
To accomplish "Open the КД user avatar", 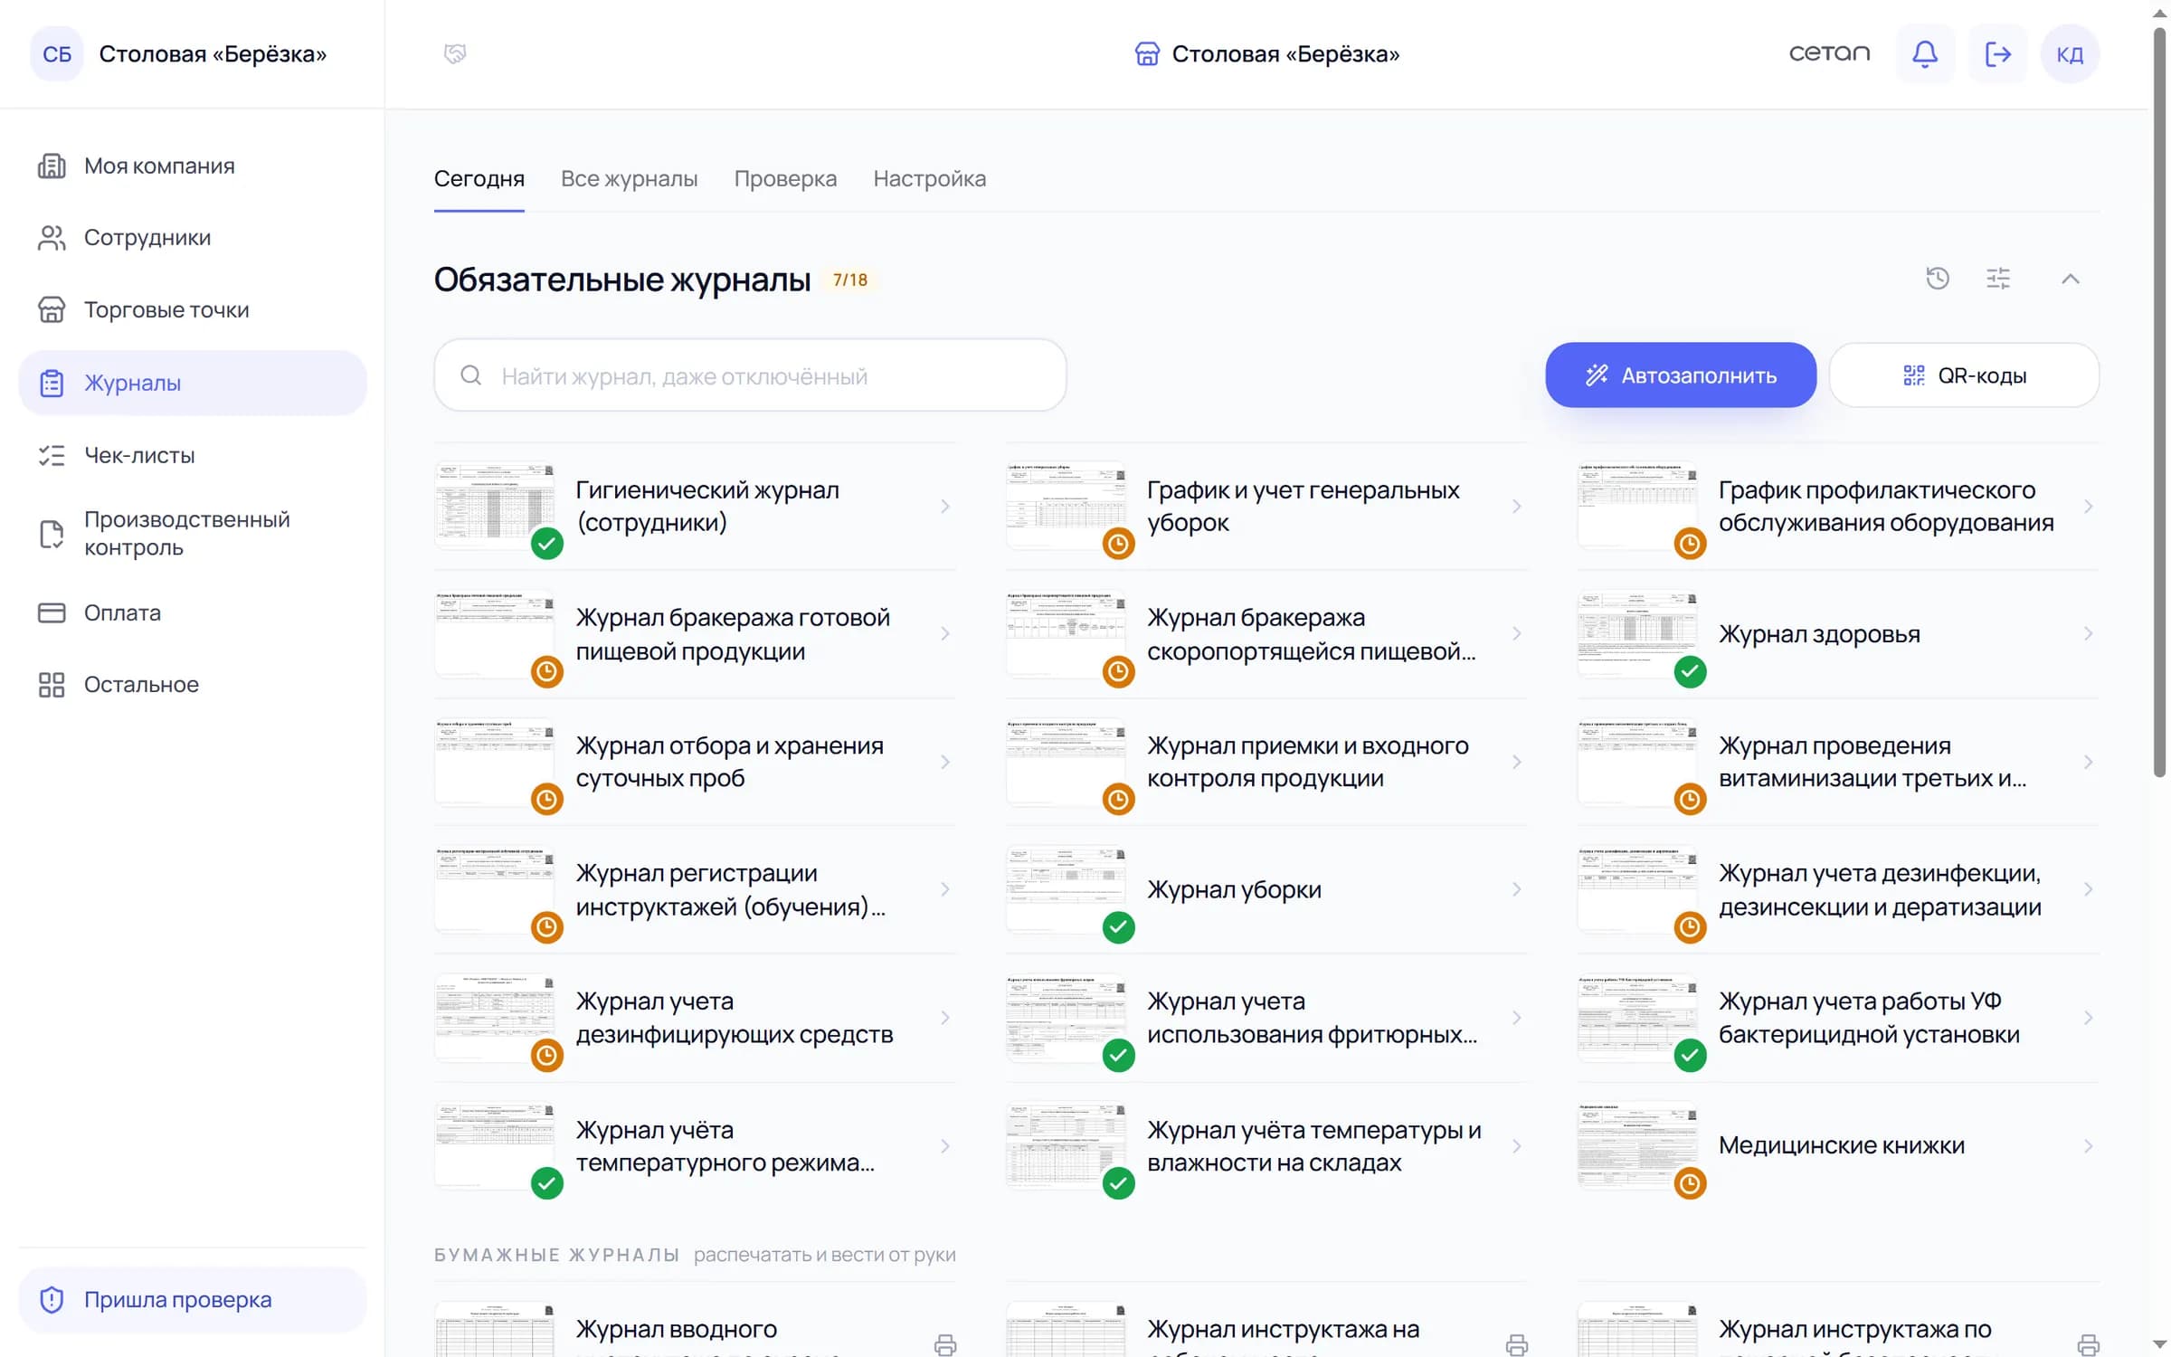I will coord(2070,54).
